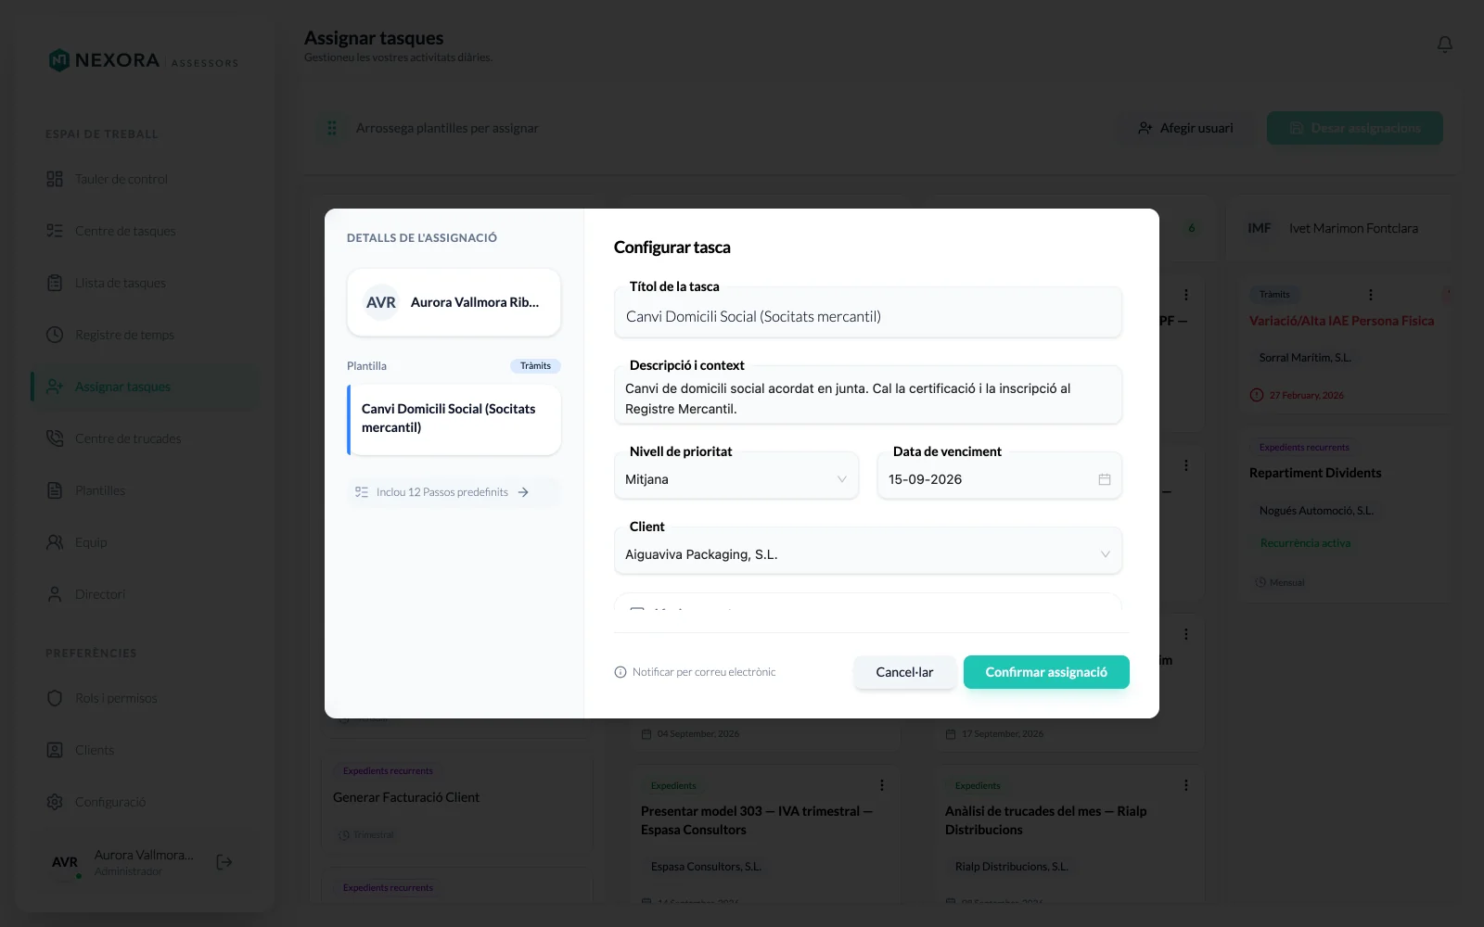1484x927 pixels.
Task: Open the three-dot menu on Presentar model 303 card
Action: click(882, 785)
